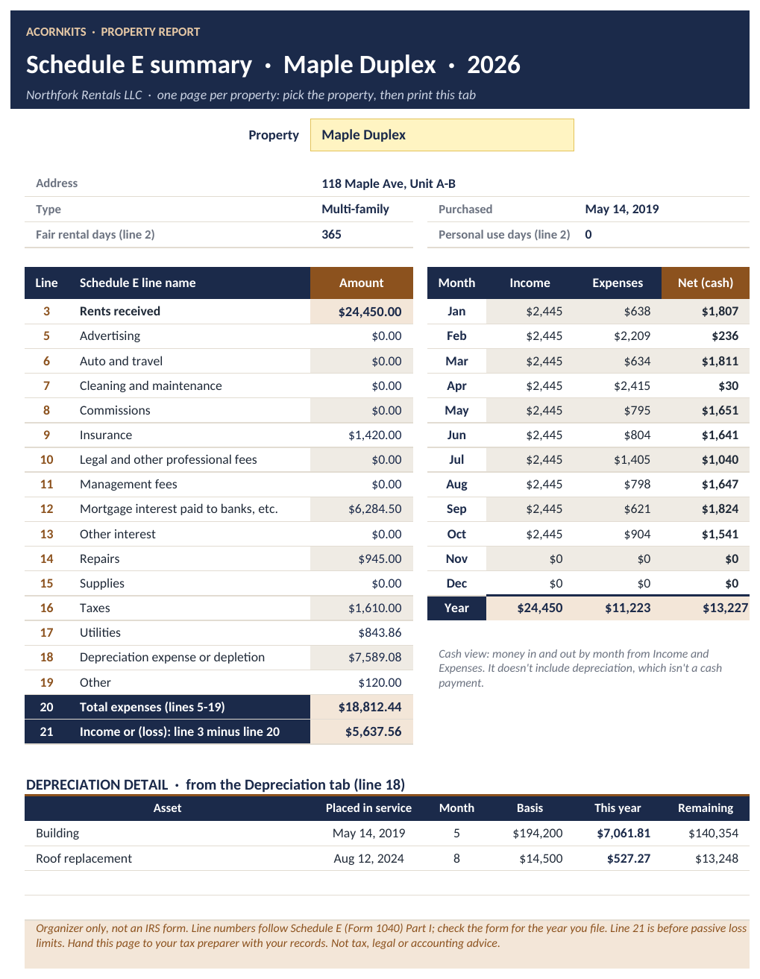Select Roof replacement remaining $13,248
The image size is (760, 979).
717,858
